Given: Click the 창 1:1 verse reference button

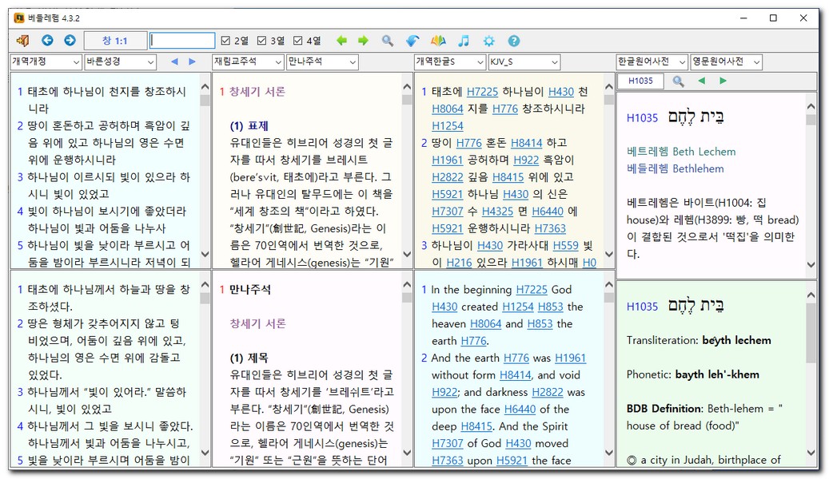Looking at the screenshot, I should tap(114, 41).
